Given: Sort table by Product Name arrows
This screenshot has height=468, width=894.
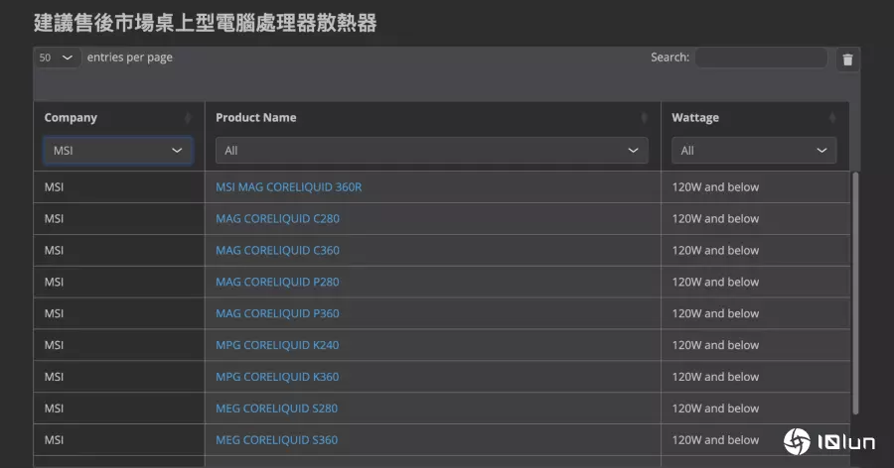Looking at the screenshot, I should coord(644,118).
